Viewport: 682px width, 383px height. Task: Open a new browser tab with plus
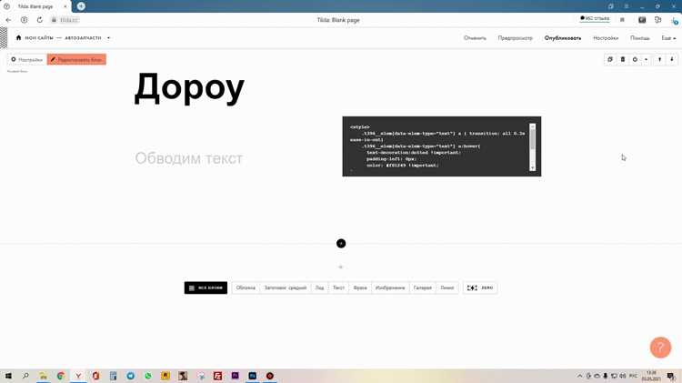pyautogui.click(x=81, y=6)
